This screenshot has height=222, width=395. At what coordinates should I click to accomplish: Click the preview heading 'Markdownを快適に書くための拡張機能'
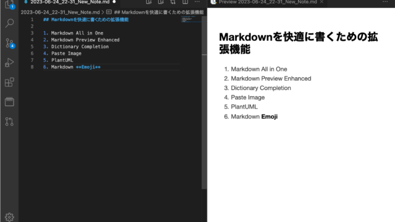pos(298,43)
